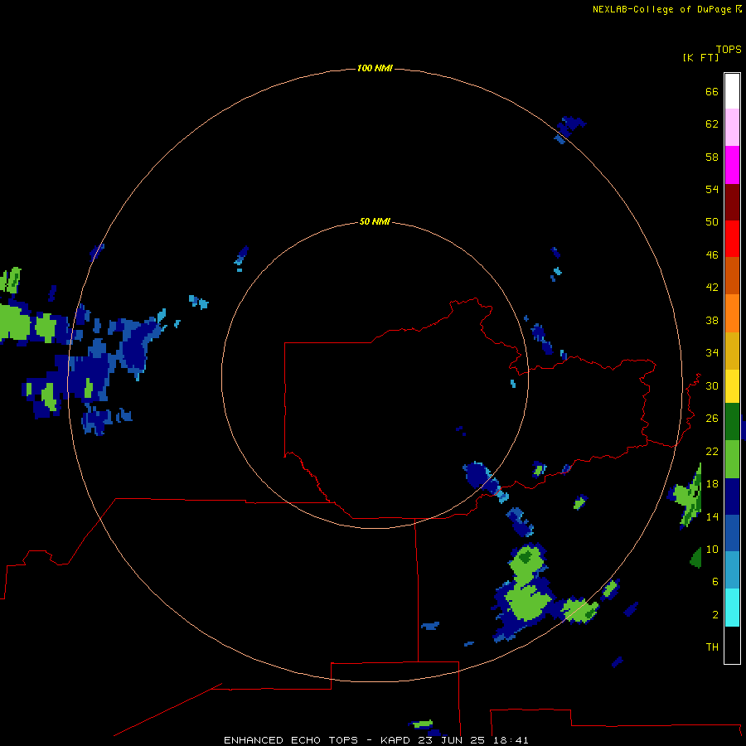The image size is (746, 746).
Task: Click the '58' legend value
Action: pyautogui.click(x=712, y=157)
